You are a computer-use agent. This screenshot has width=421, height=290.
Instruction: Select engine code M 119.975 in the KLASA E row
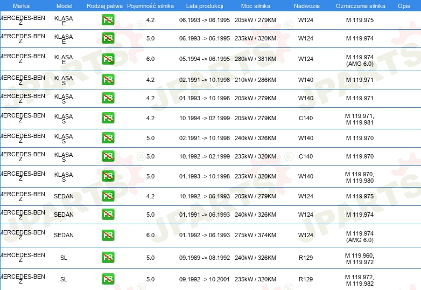coord(360,20)
